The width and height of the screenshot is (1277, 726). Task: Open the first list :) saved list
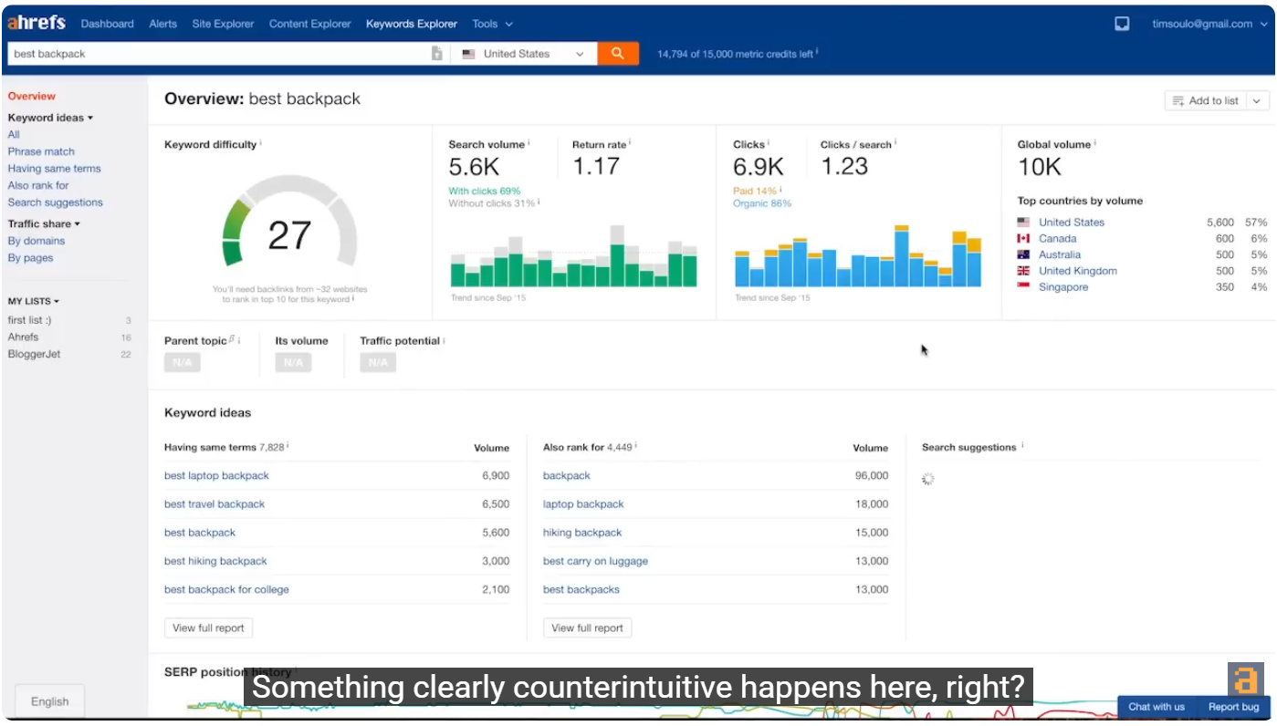[x=30, y=320]
